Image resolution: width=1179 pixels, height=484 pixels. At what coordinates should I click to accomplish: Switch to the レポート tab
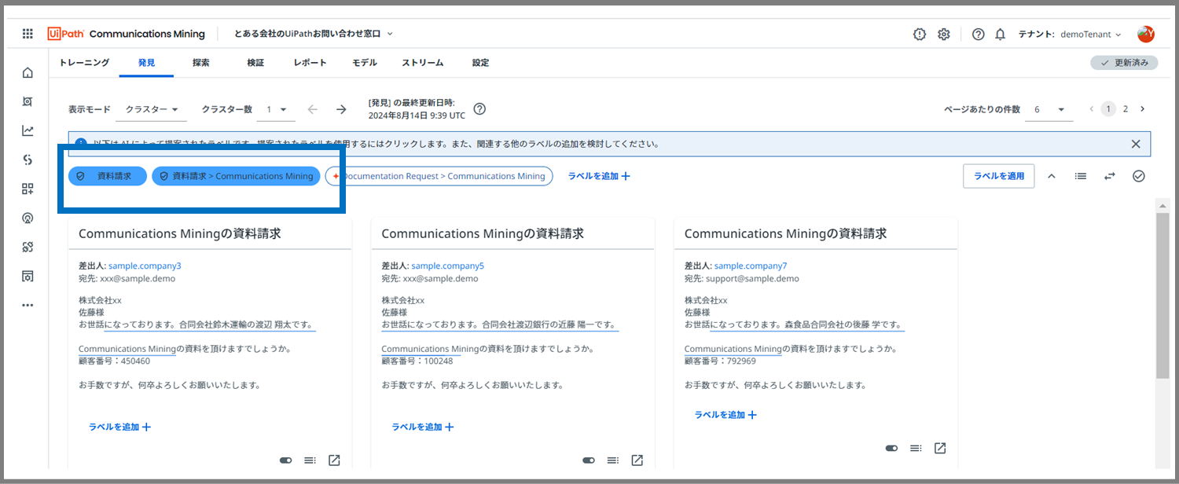310,63
